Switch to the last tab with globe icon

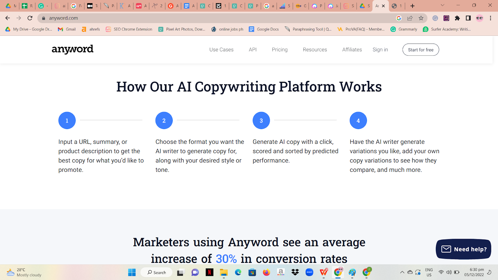pos(397,6)
